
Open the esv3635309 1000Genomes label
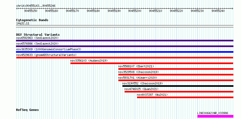(x=49, y=49)
